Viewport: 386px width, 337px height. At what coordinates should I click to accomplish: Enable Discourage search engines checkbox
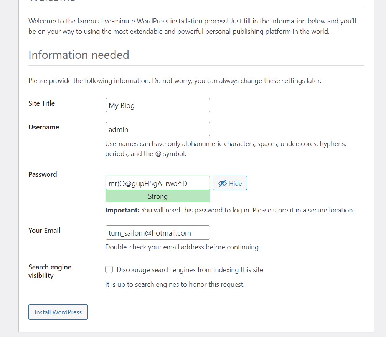point(109,270)
